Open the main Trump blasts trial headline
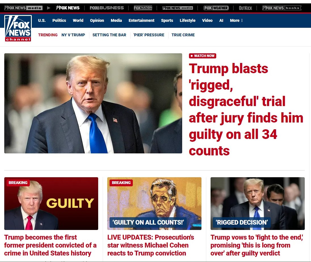 [x=246, y=109]
